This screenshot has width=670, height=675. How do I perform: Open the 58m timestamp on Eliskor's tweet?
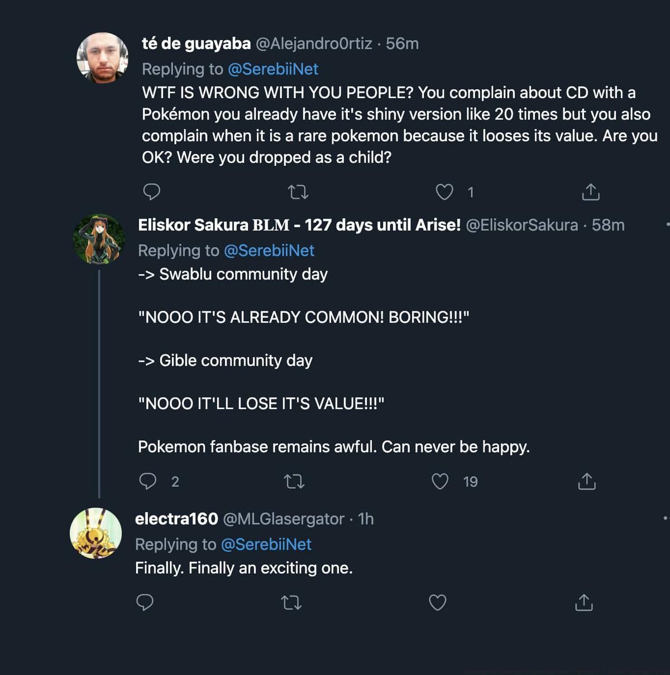click(608, 225)
